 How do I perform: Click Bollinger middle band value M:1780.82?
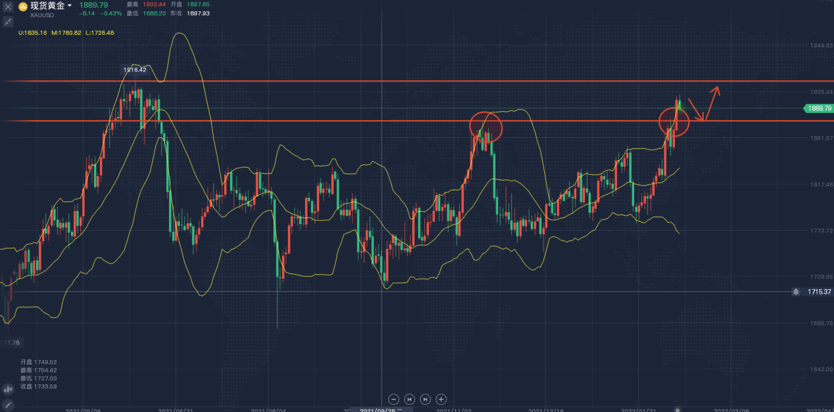click(x=65, y=33)
